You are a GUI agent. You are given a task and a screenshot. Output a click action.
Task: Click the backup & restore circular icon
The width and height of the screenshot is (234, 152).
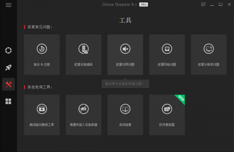42,49
